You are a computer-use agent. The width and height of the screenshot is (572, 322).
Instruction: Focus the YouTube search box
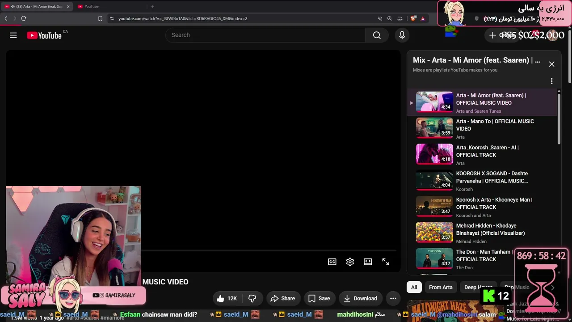(265, 35)
